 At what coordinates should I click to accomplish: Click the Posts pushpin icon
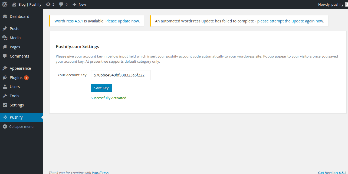click(5, 29)
